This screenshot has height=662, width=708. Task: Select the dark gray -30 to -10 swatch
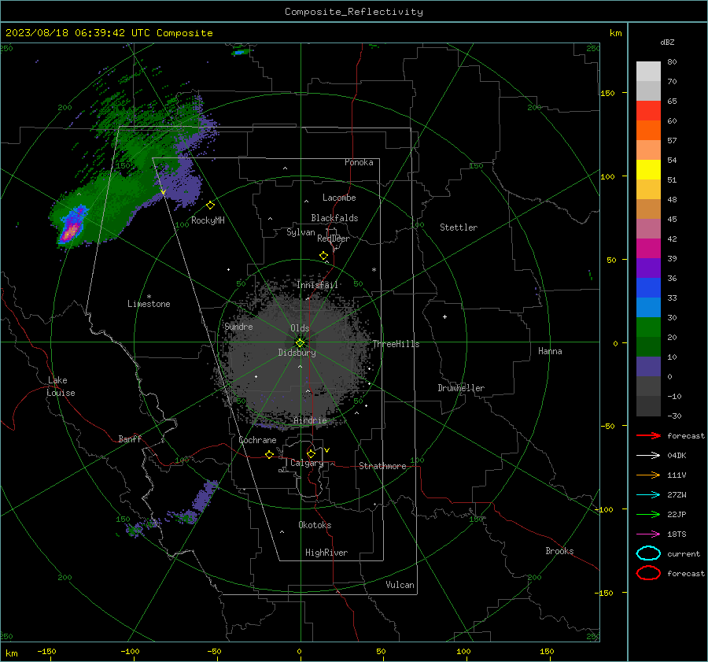click(x=648, y=406)
